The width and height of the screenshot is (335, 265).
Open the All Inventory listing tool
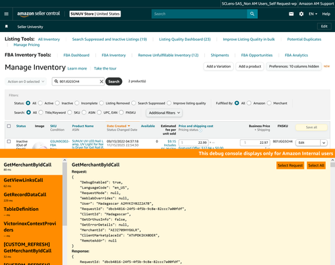(x=49, y=39)
